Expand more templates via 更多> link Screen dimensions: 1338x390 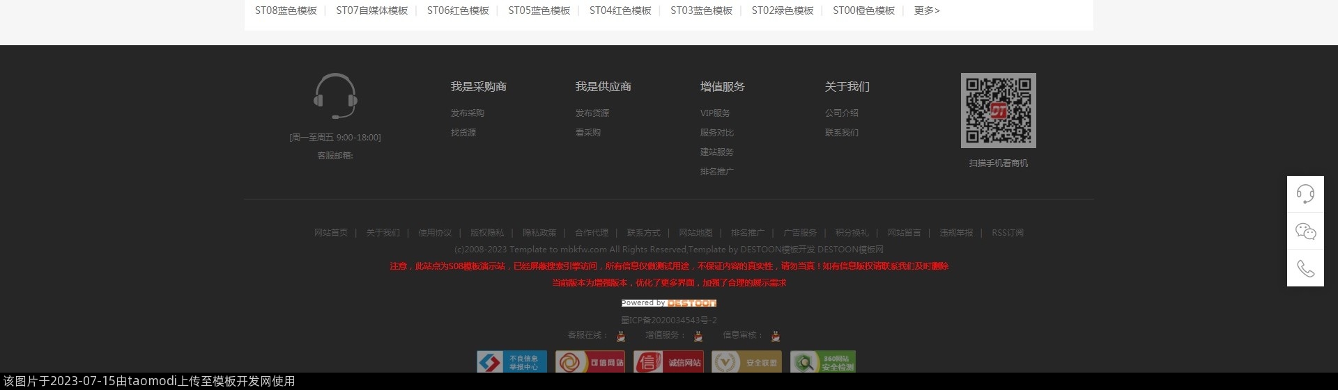(926, 10)
